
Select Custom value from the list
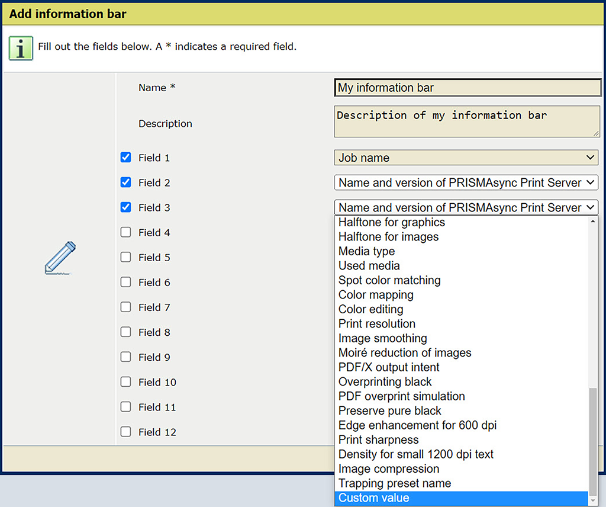pyautogui.click(x=462, y=498)
